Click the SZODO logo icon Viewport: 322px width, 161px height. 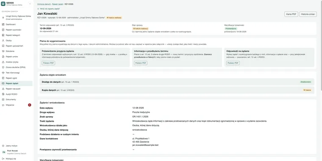tap(3, 4)
